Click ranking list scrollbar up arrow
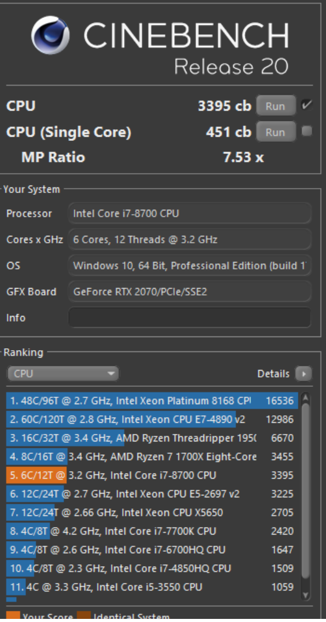 click(x=306, y=398)
